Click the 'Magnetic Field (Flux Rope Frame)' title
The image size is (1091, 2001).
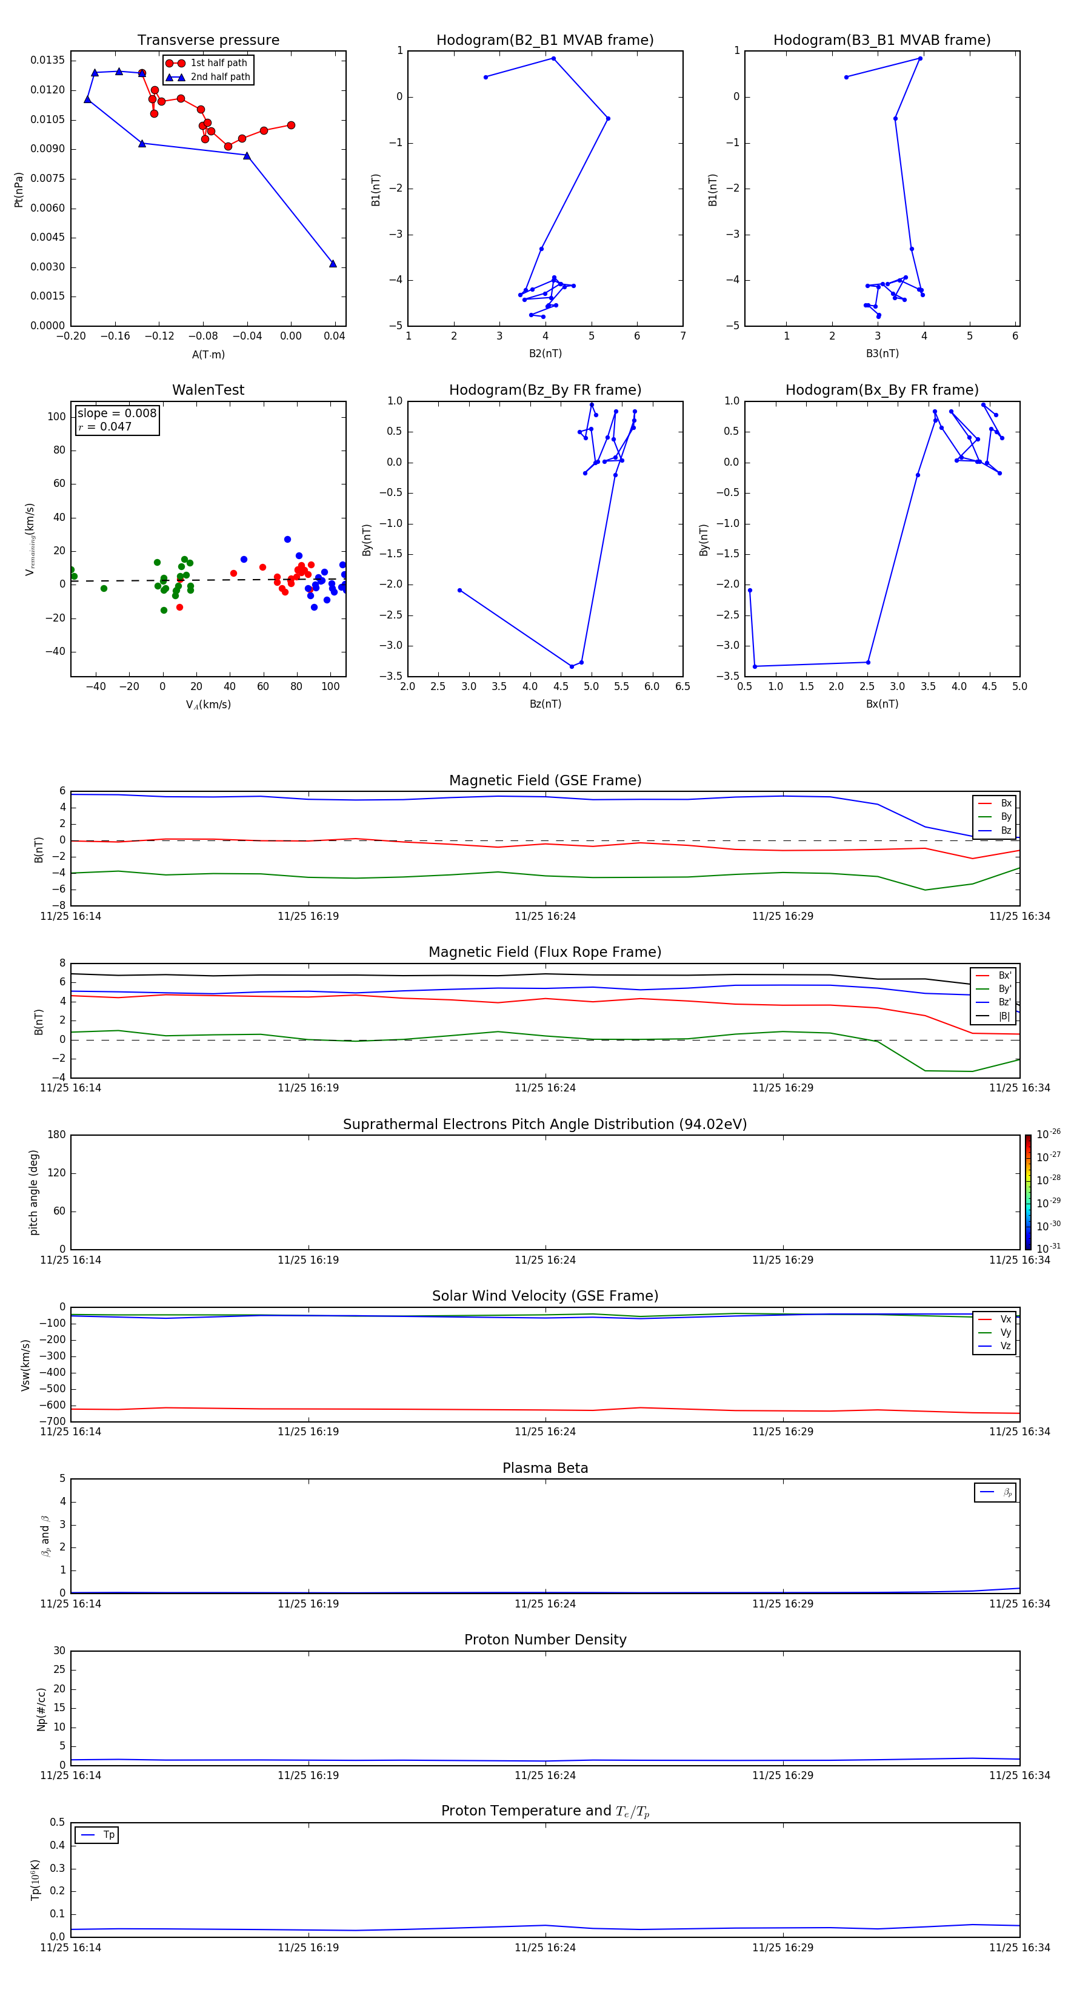(545, 953)
